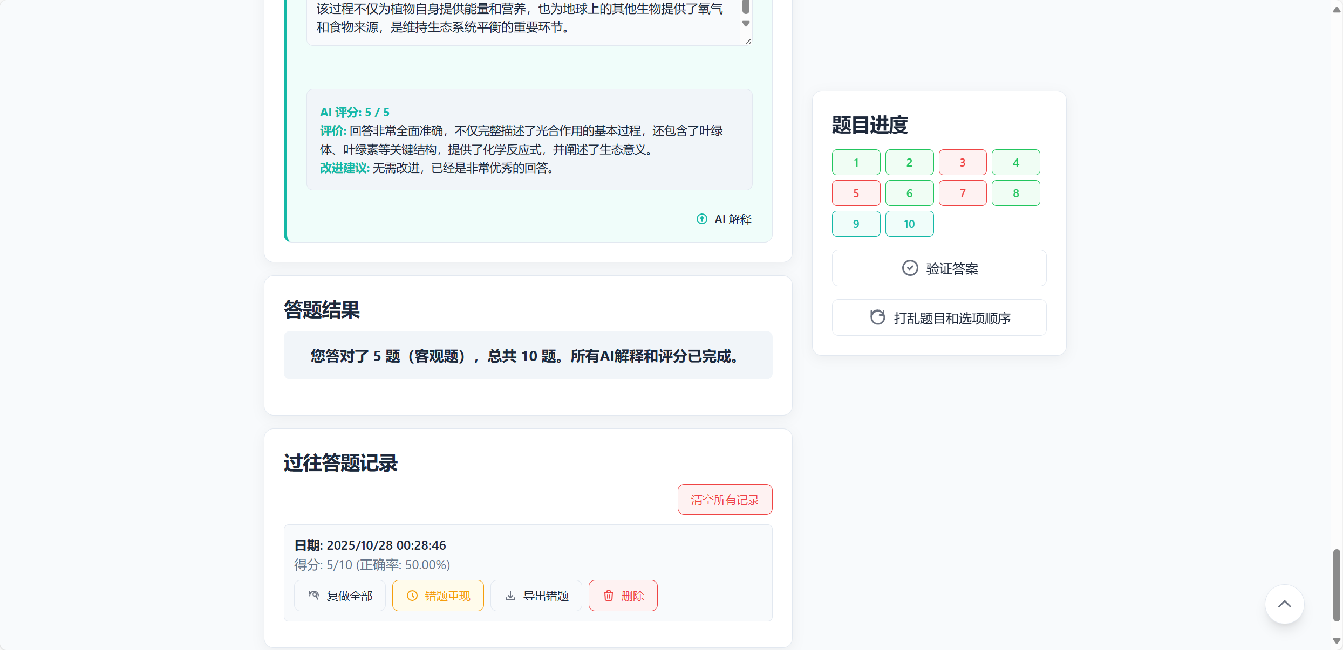The image size is (1343, 650).
Task: Click the answer textarea resize handle
Action: click(x=748, y=42)
